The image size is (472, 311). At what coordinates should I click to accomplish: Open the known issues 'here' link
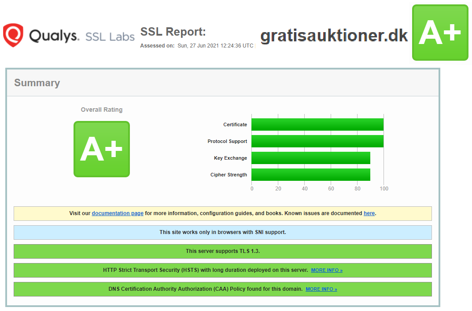pos(369,213)
